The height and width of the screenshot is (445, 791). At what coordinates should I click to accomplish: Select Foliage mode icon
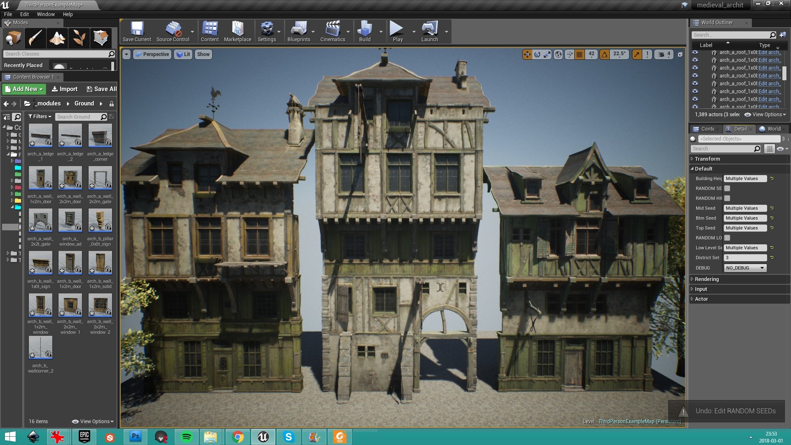(79, 38)
